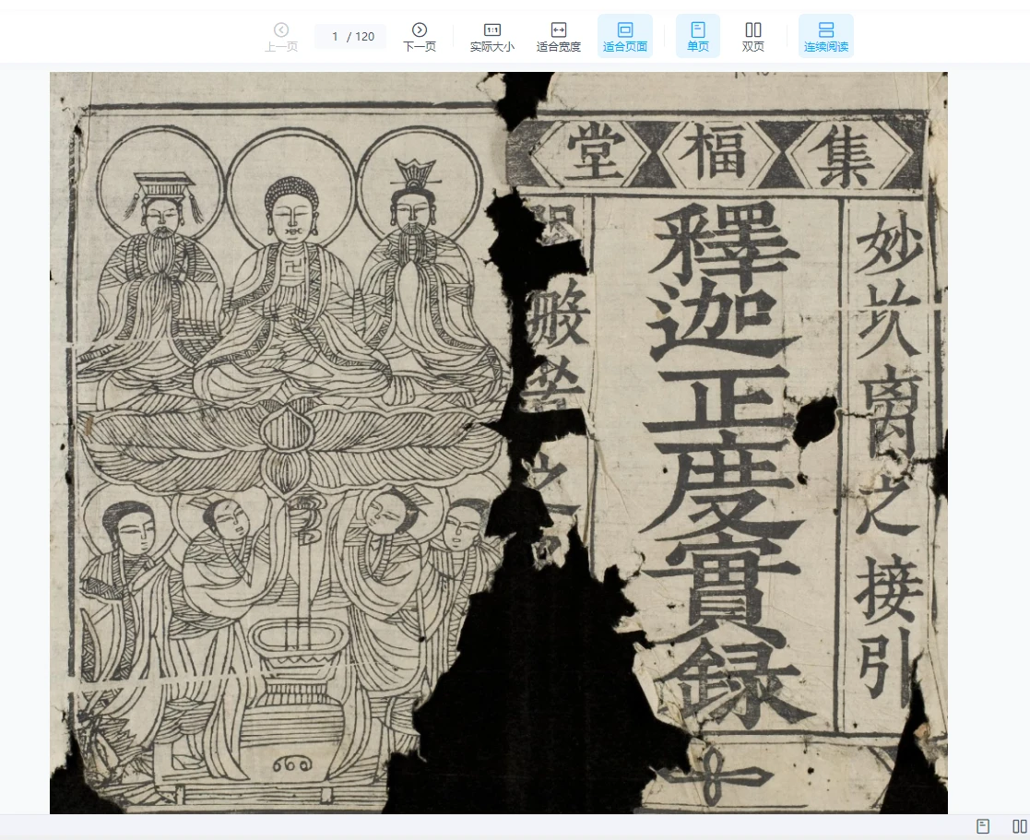Screen dimensions: 1030x840
Task: Switch to double page view (双页)
Action: [x=752, y=37]
